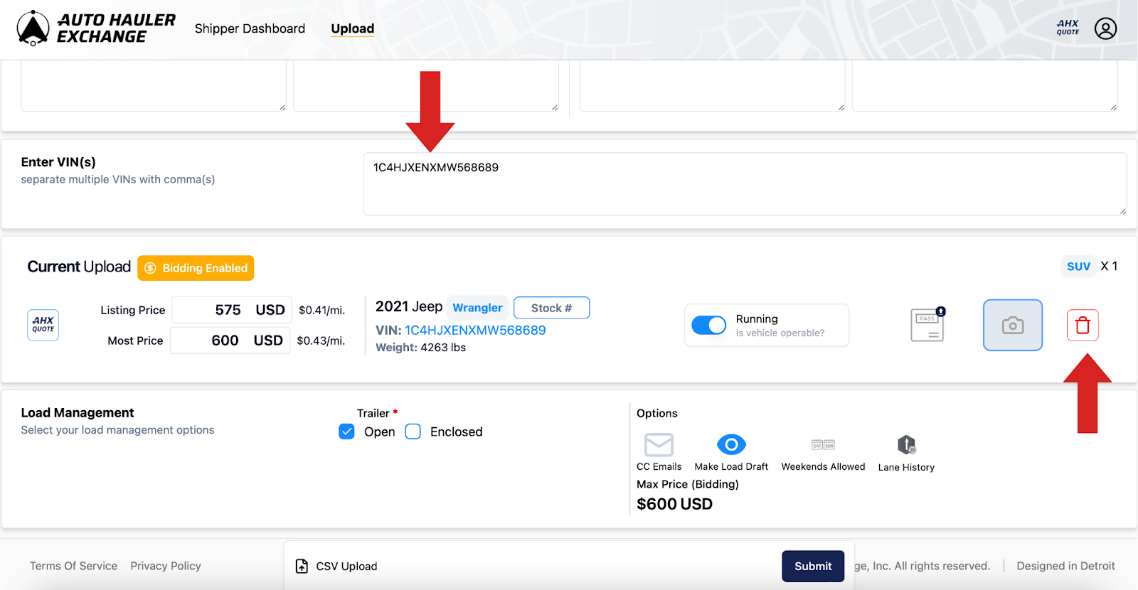Click the SUV vehicle type tag
The height and width of the screenshot is (590, 1138).
tap(1078, 266)
